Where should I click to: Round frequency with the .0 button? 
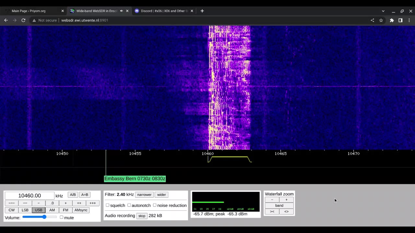point(52,203)
